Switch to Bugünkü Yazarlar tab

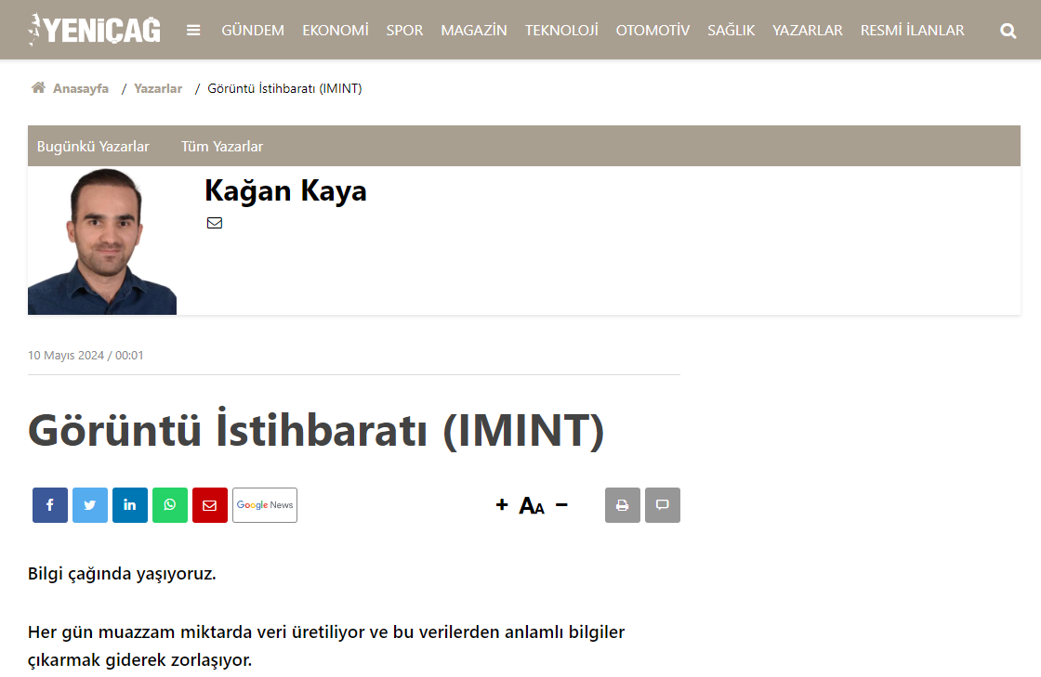tap(93, 147)
